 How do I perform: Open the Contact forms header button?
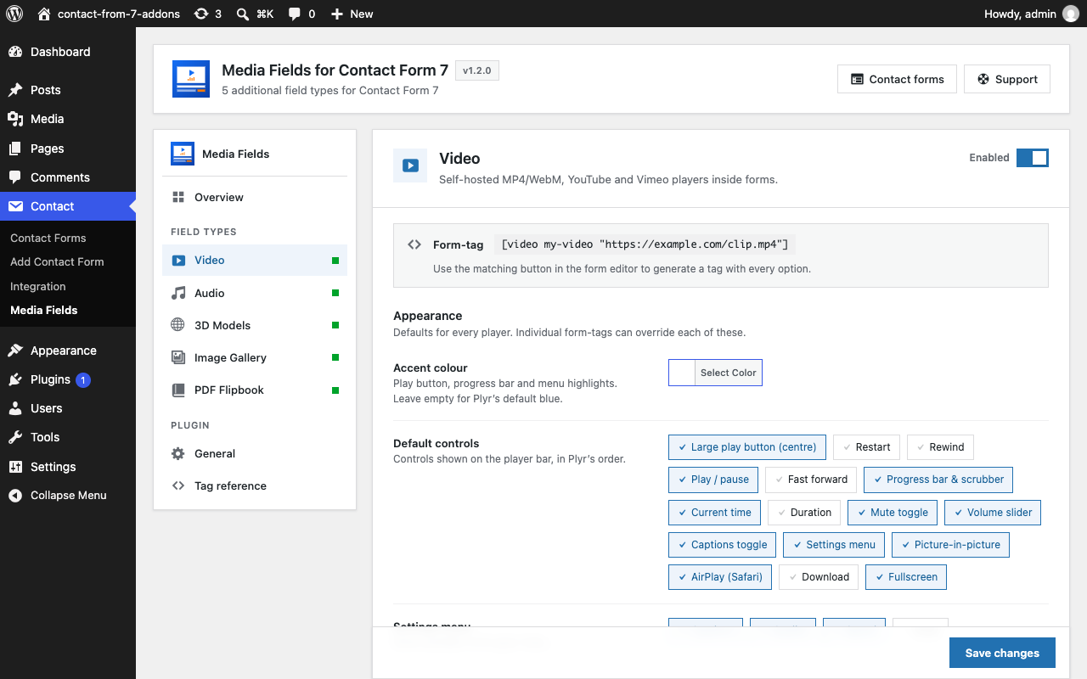(x=897, y=79)
